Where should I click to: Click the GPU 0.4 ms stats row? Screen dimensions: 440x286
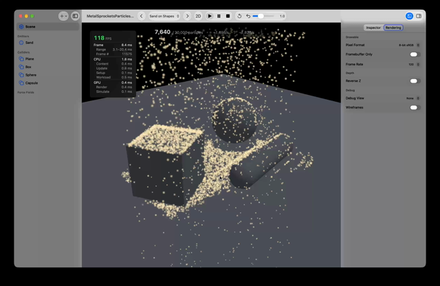[113, 82]
